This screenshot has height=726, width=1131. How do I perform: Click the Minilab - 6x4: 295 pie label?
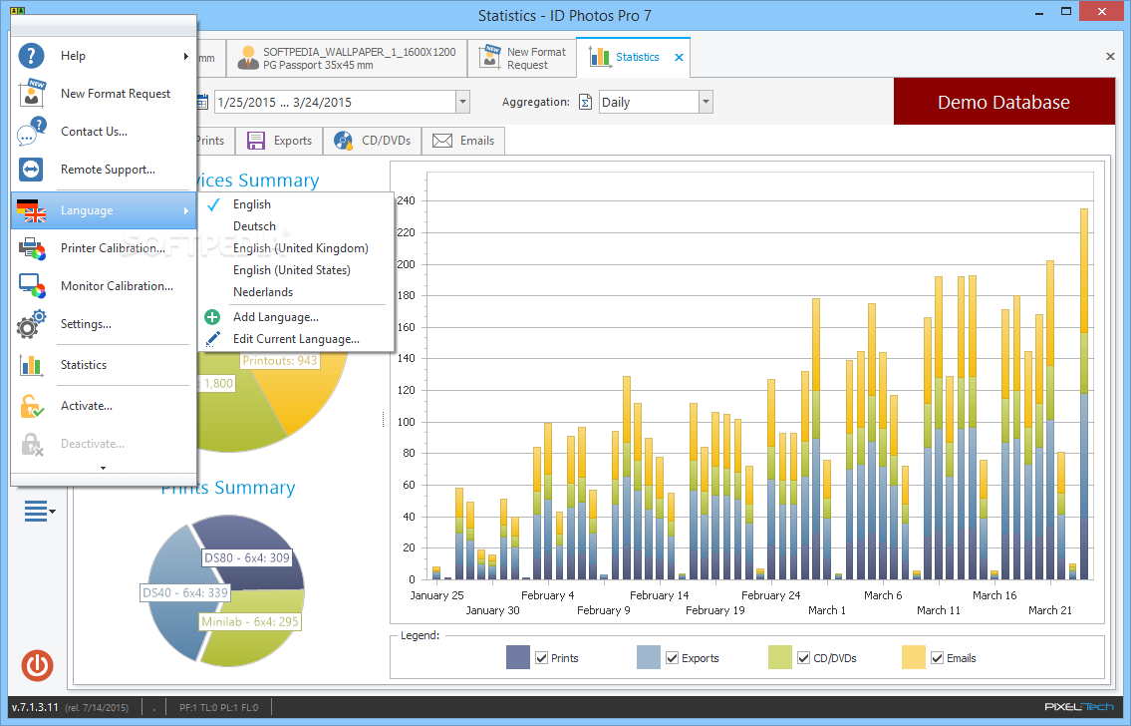pyautogui.click(x=249, y=621)
